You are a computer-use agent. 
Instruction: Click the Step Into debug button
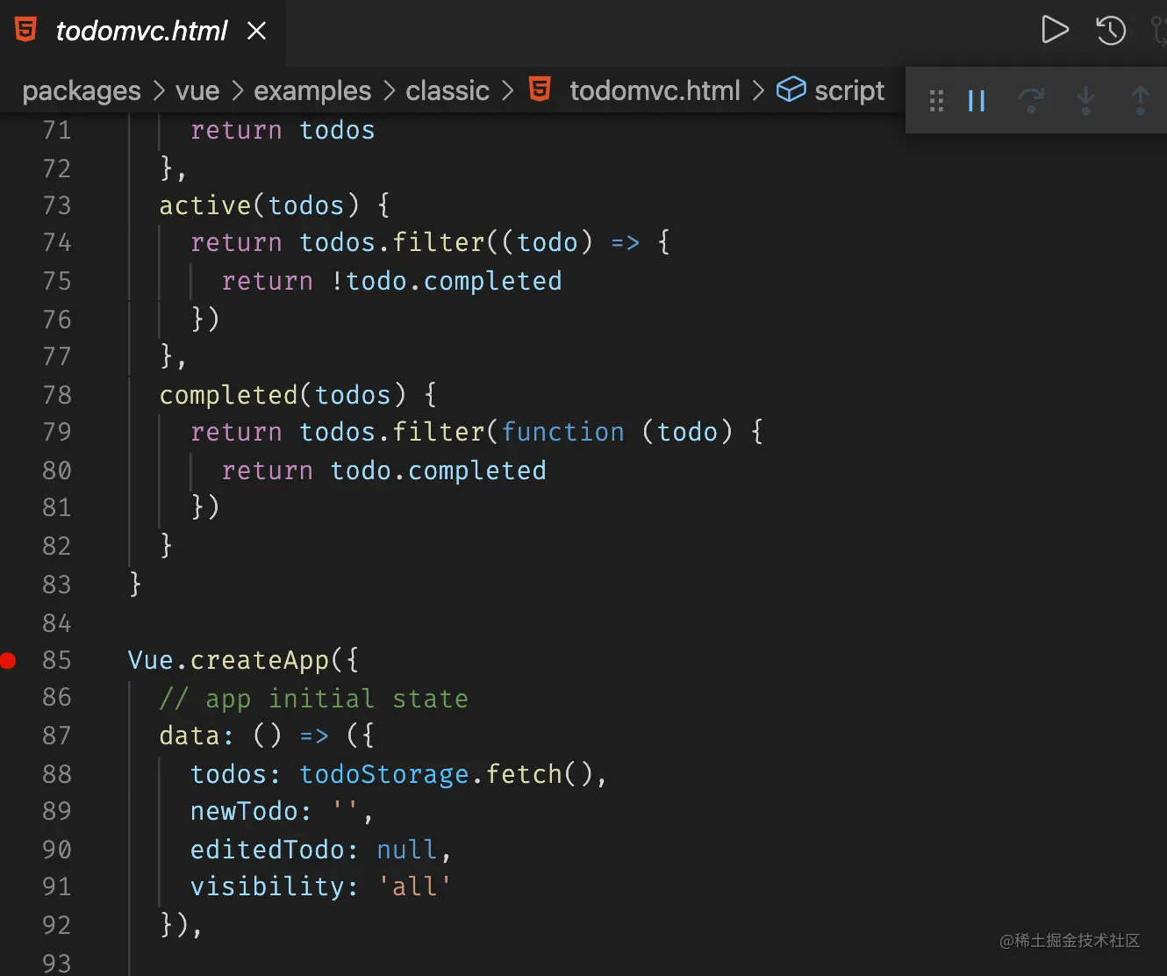coord(1085,100)
